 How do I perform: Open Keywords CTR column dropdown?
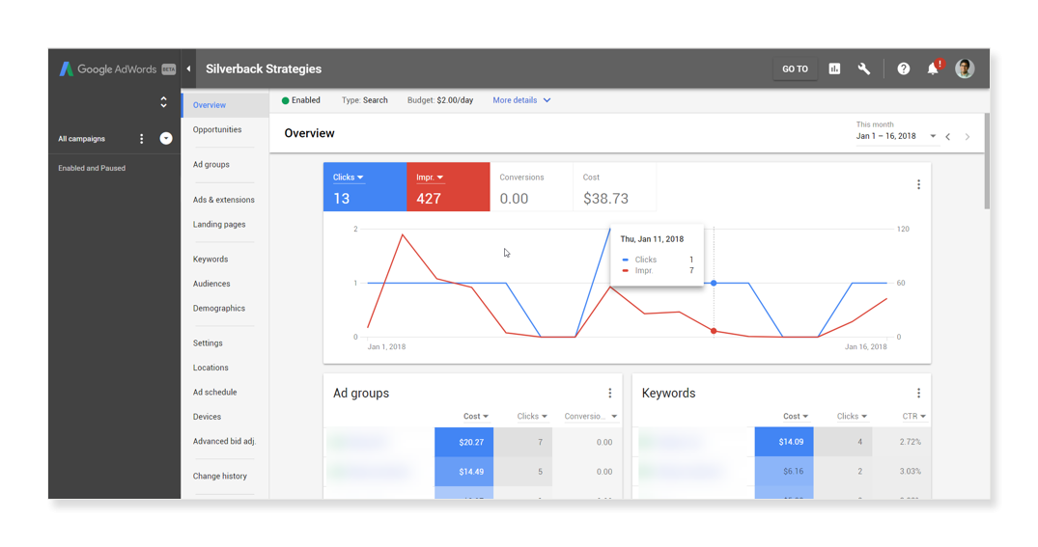point(914,416)
